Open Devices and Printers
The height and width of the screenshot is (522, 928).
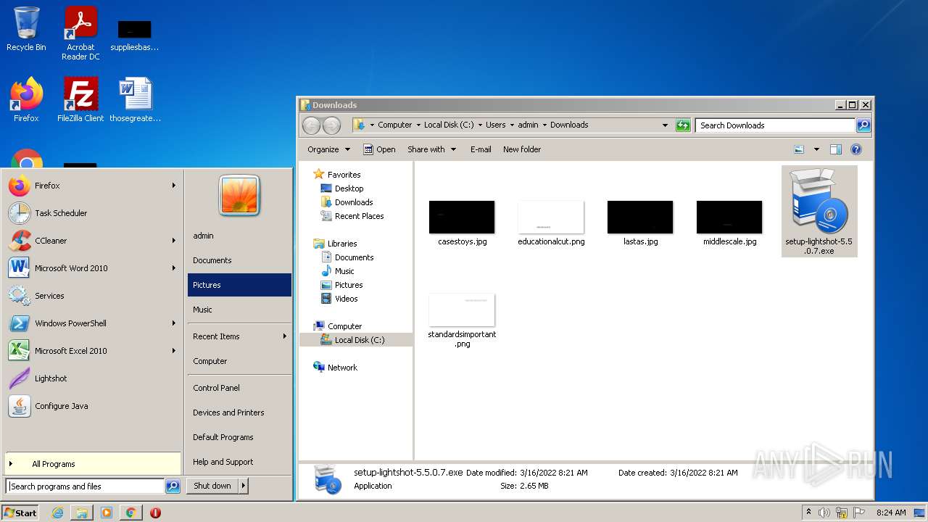239,413
